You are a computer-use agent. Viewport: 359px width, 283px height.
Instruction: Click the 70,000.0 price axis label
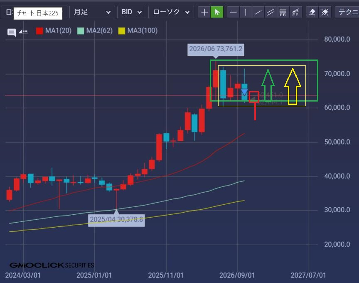(x=337, y=74)
